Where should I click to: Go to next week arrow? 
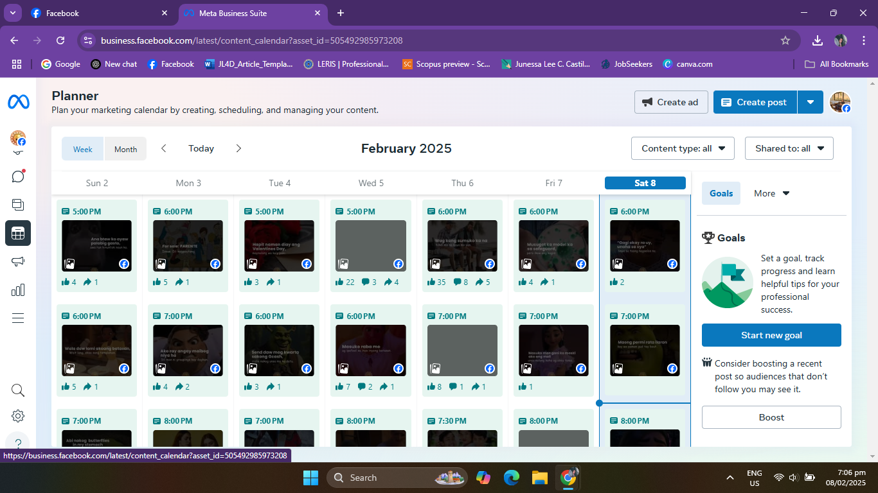click(238, 148)
